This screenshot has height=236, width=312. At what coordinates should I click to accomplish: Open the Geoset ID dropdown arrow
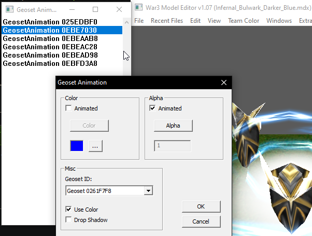click(148, 191)
